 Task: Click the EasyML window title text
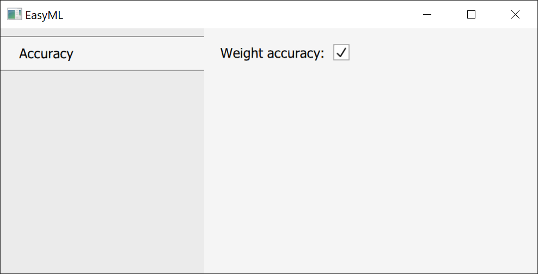pyautogui.click(x=44, y=15)
